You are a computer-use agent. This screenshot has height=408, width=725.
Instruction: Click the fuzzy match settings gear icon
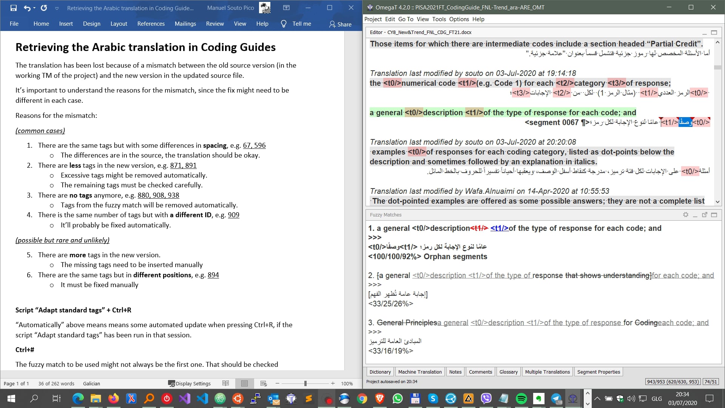coord(686,215)
